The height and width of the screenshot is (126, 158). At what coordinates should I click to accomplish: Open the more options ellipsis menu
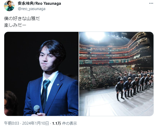151,3
